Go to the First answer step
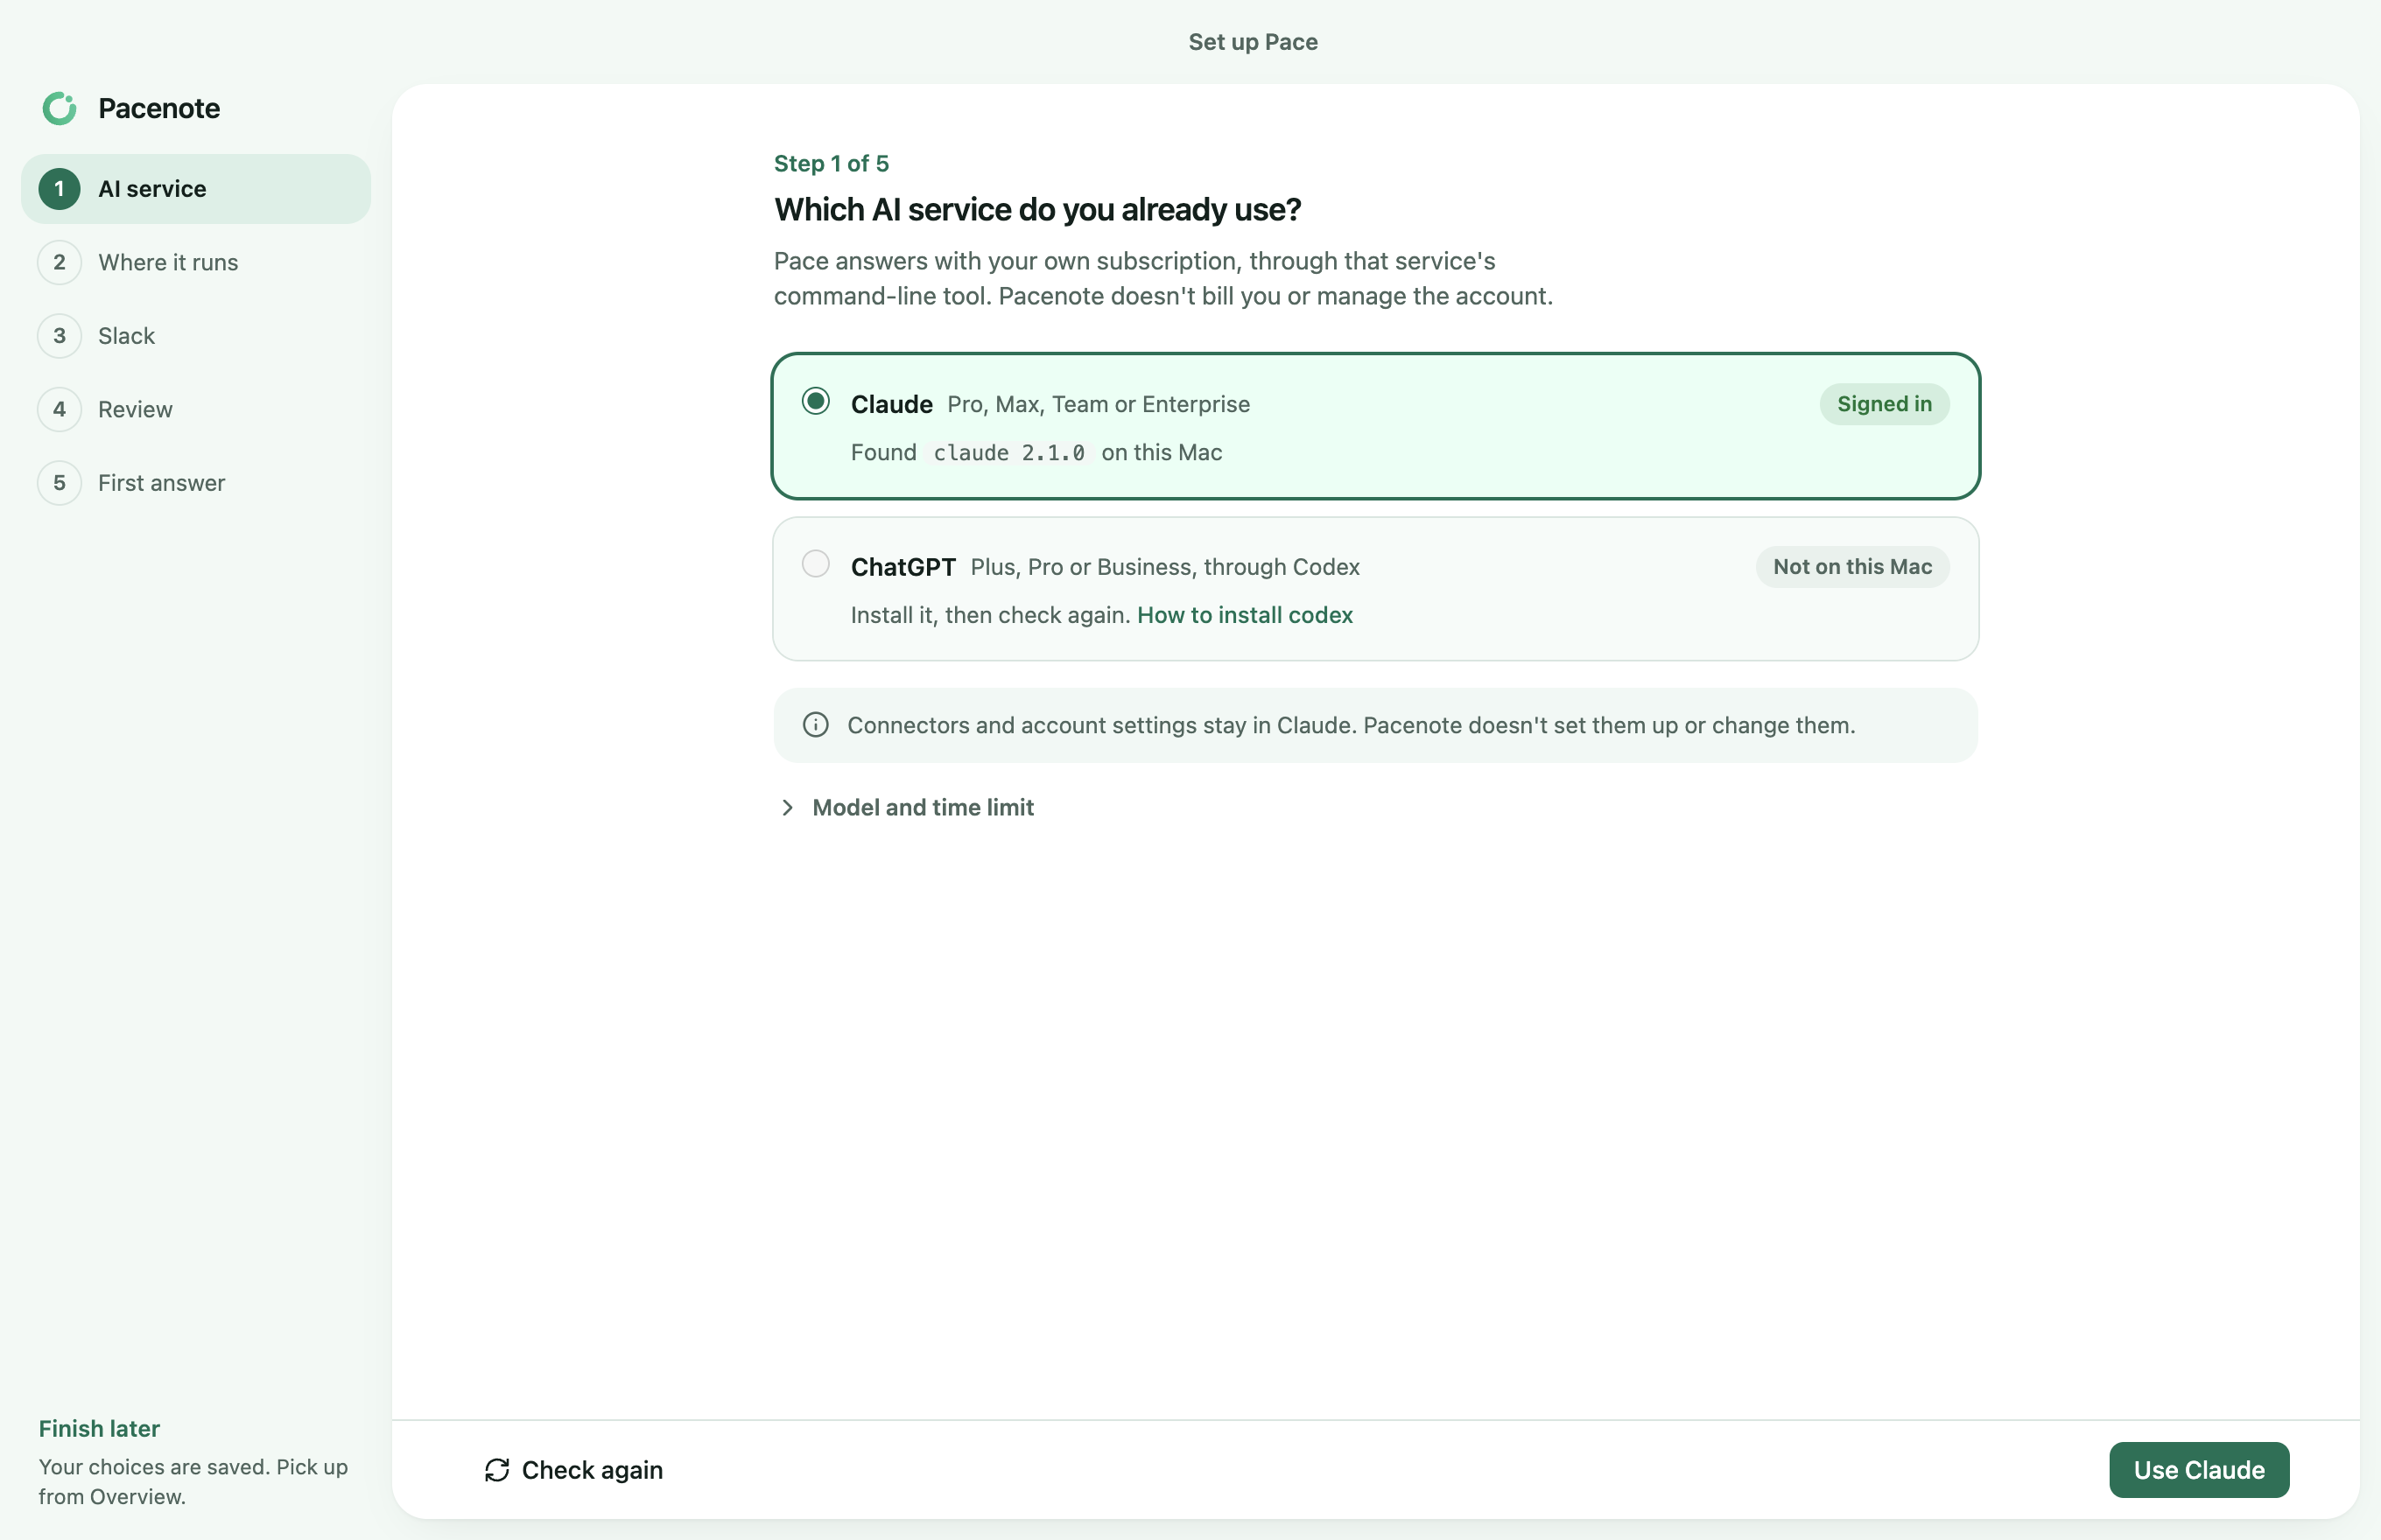The image size is (2381, 1540). [161, 483]
